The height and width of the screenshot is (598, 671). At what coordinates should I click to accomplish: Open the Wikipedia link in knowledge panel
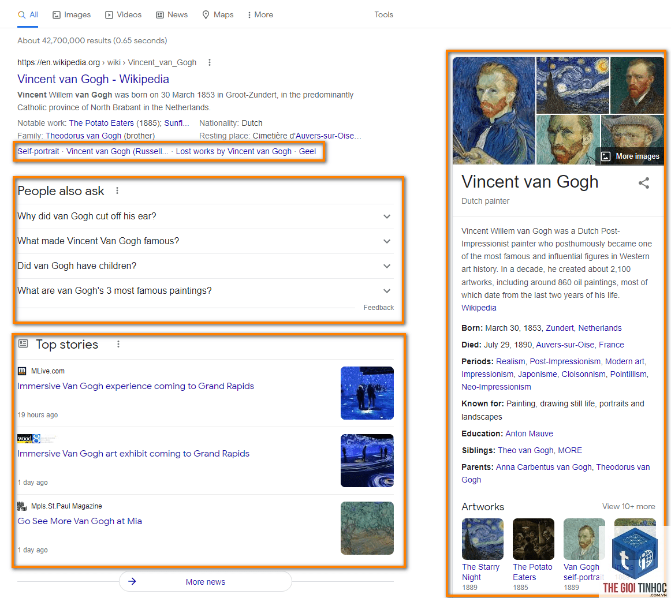point(479,308)
